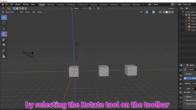Activate the 3D Cursor tool
The height and width of the screenshot is (110, 196).
tap(4, 23)
